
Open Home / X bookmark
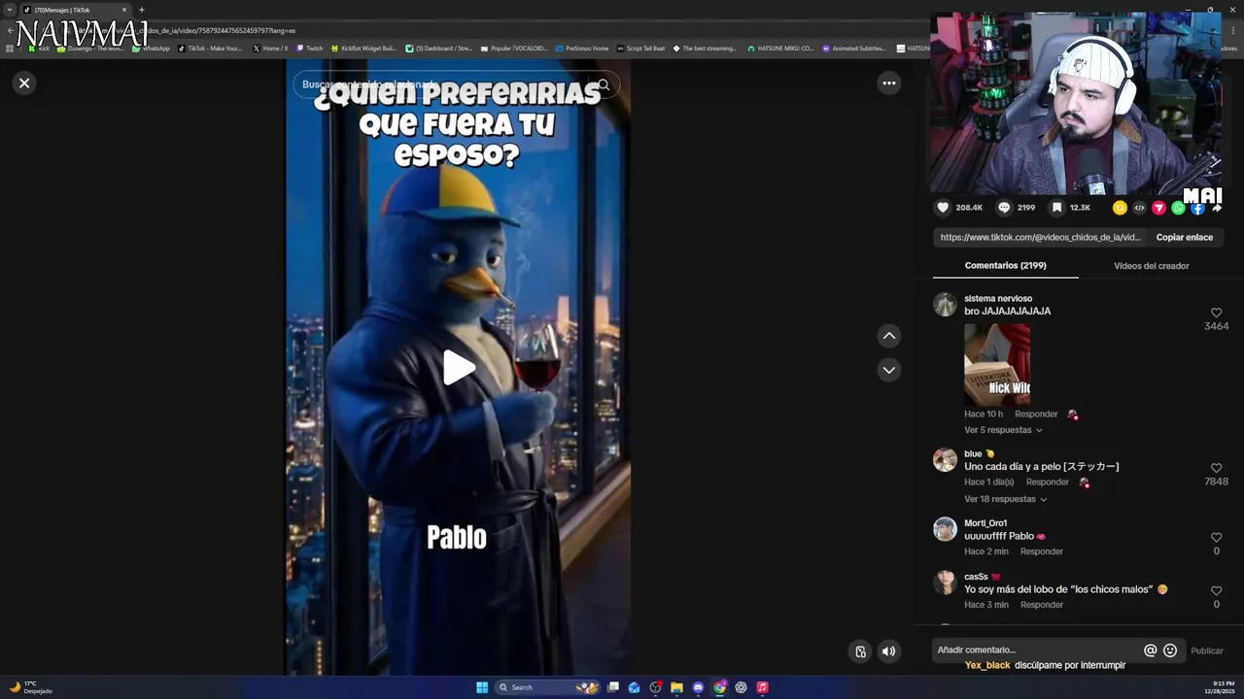tap(270, 49)
